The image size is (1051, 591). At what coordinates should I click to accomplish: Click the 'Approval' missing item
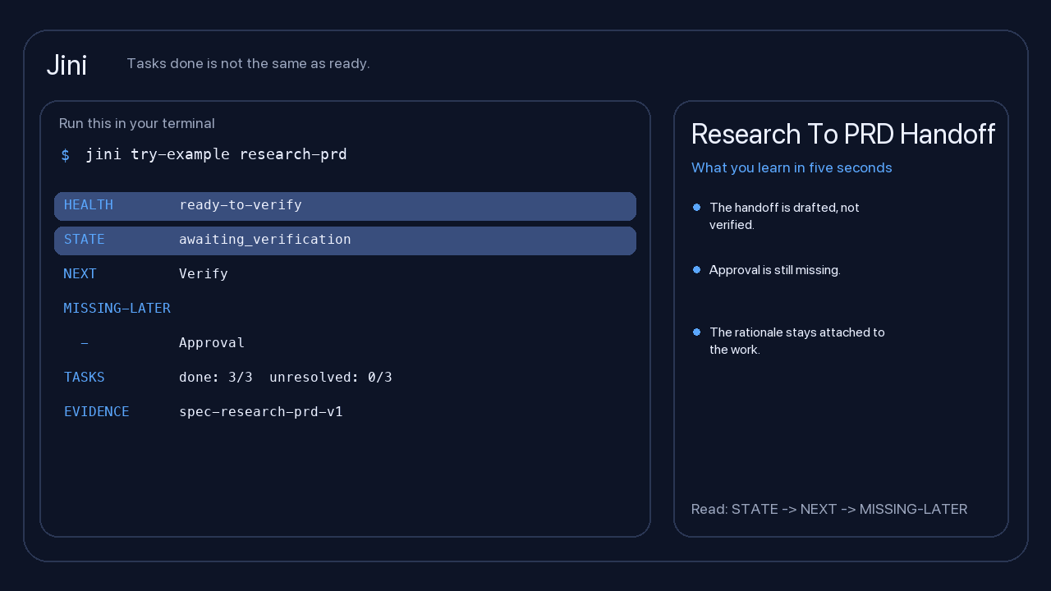click(212, 343)
